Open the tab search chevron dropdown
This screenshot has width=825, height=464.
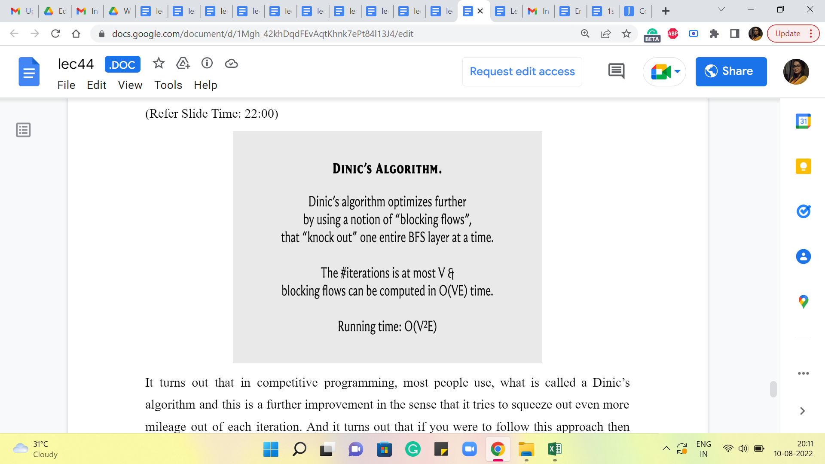(721, 10)
